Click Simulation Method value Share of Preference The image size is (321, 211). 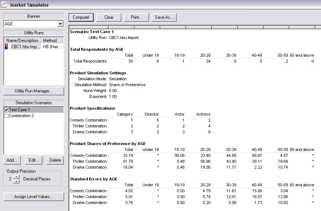[x=127, y=85]
